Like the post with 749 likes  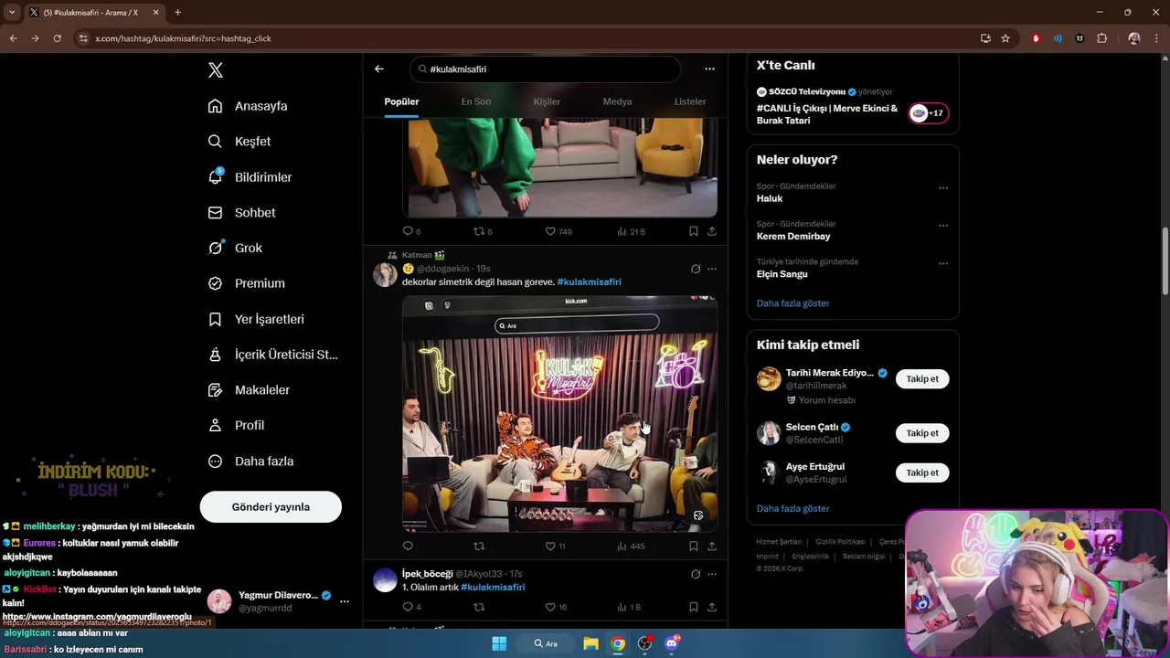pyautogui.click(x=558, y=231)
